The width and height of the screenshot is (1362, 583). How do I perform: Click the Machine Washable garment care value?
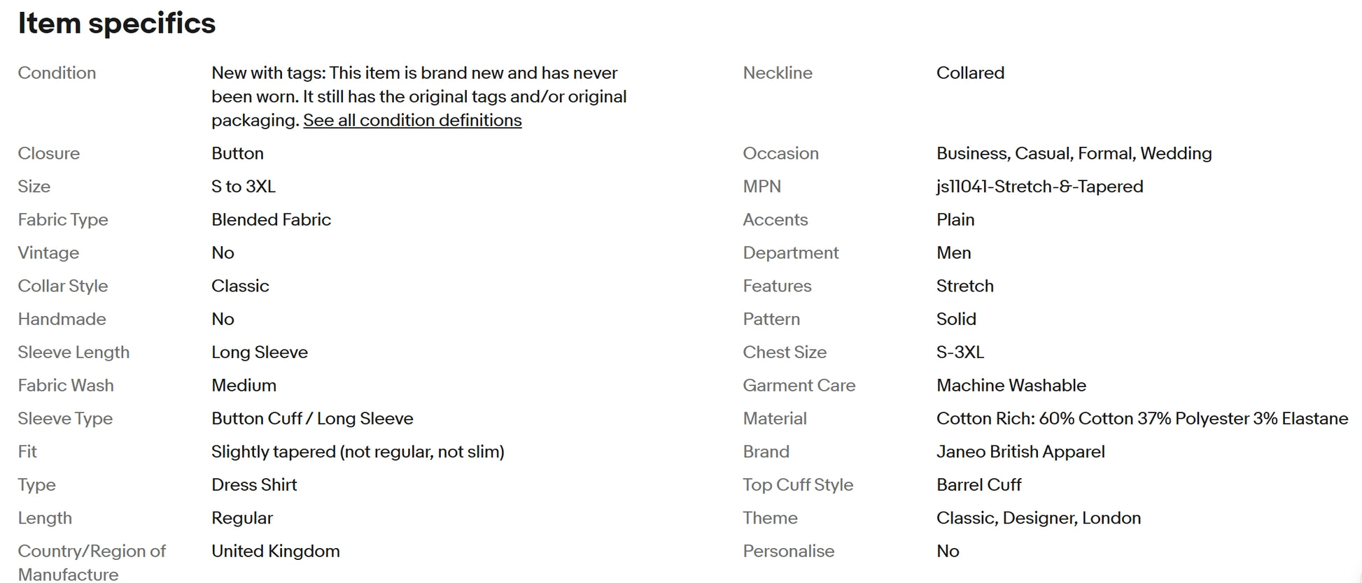click(1011, 385)
